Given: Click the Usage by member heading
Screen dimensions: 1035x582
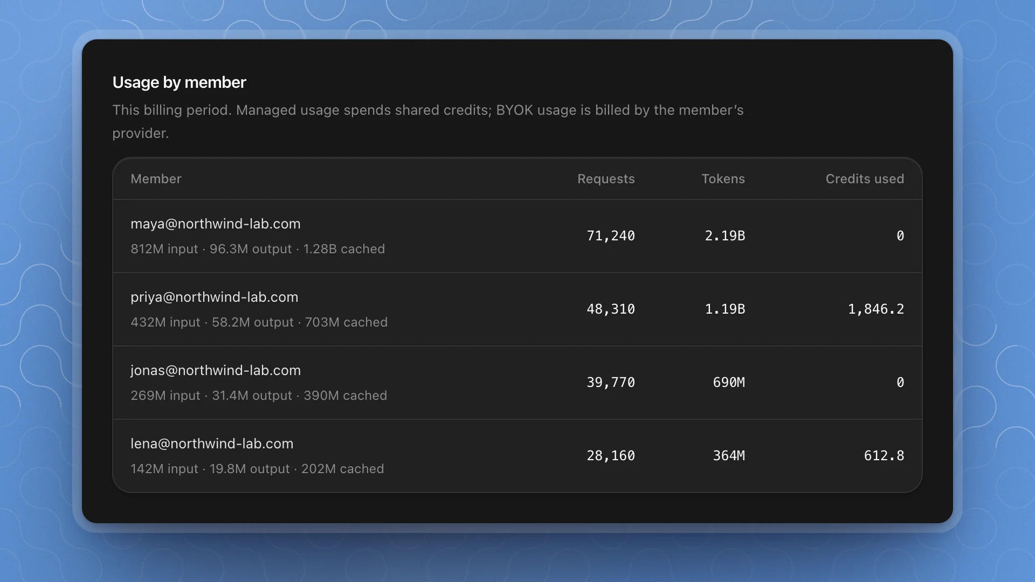Looking at the screenshot, I should tap(179, 82).
